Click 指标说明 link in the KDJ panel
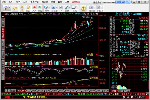Image resolution: width=150 pixels, height=100 pixels. pyautogui.click(x=93, y=67)
